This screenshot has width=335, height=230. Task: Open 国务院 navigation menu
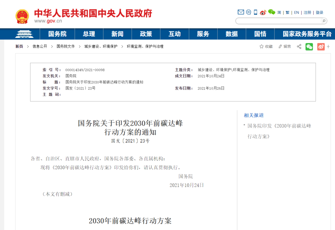[57, 34]
